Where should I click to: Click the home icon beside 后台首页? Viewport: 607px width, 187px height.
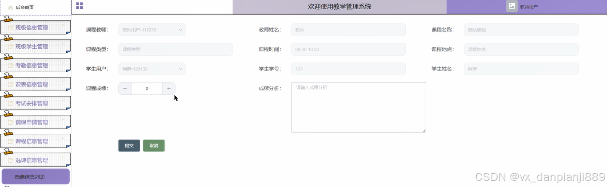point(11,8)
